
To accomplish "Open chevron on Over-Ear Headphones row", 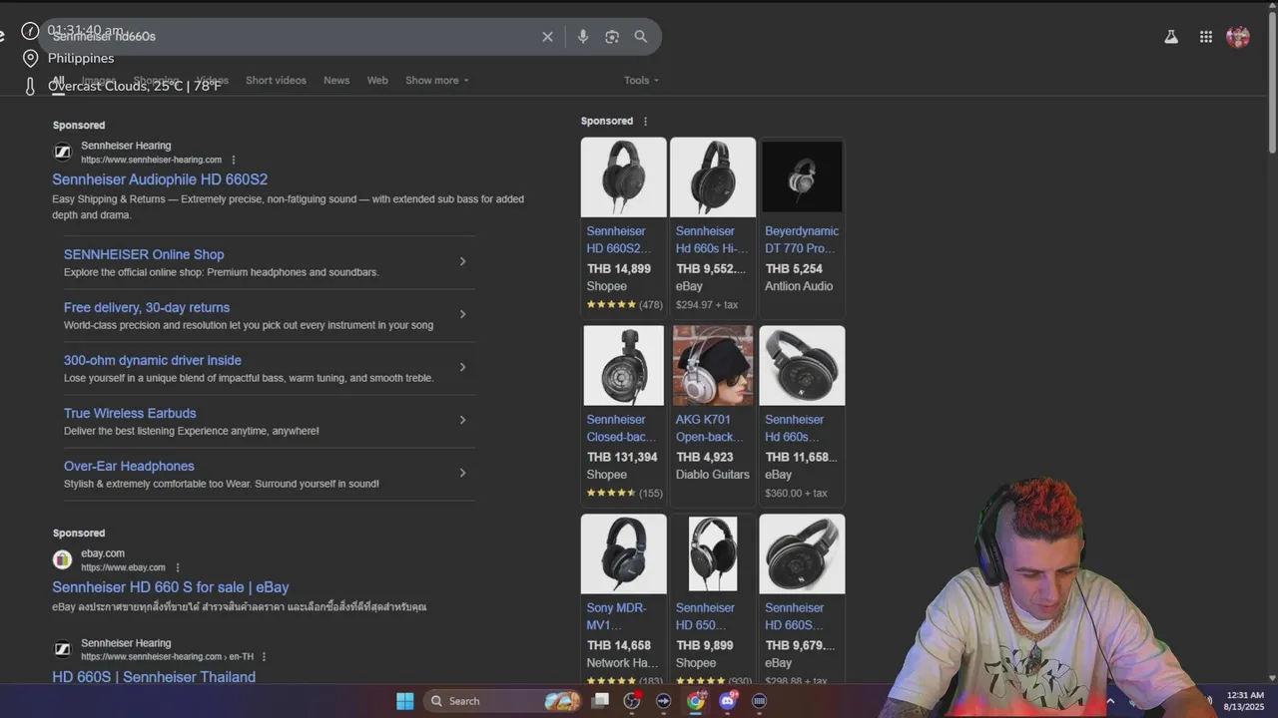I will tap(462, 473).
